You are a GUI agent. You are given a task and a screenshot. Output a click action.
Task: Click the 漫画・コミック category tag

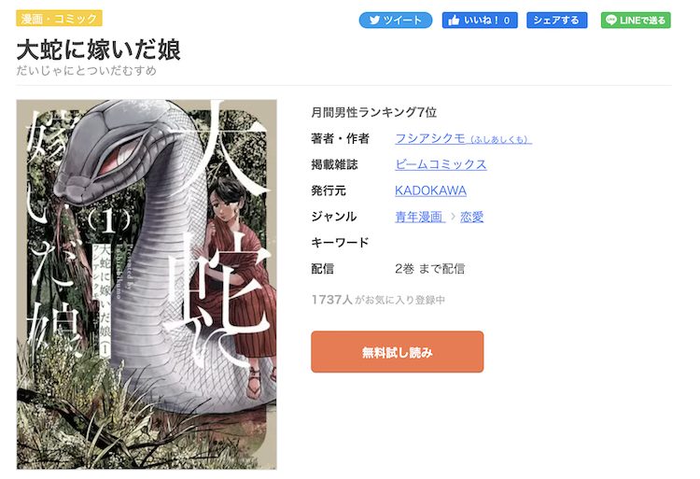pos(60,19)
